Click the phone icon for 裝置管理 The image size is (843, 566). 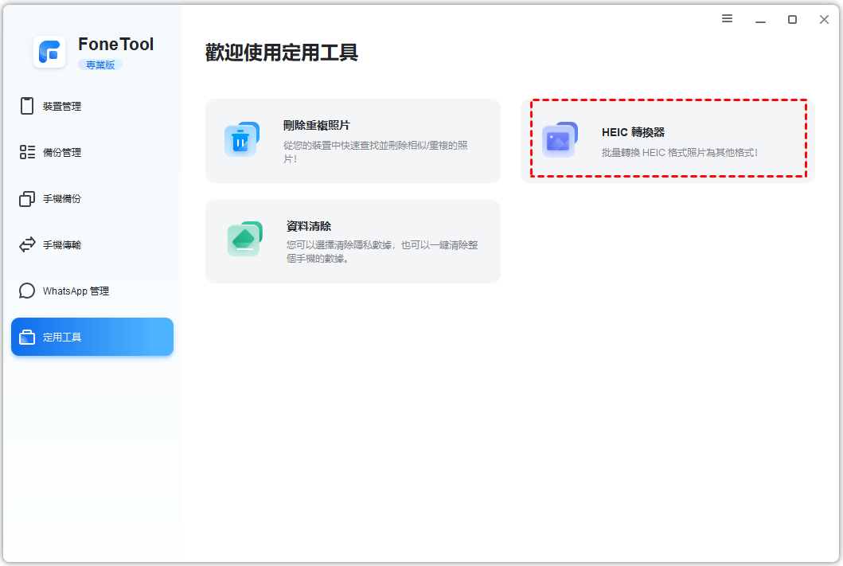point(27,106)
